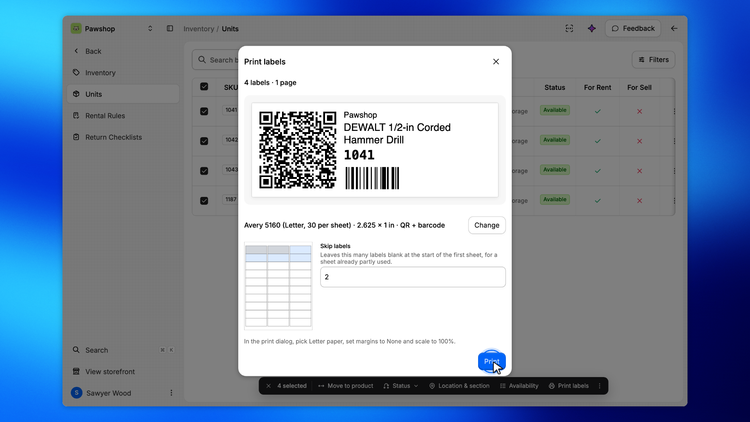Open Return Checklists in the sidebar
This screenshot has height=422, width=750.
click(x=123, y=137)
